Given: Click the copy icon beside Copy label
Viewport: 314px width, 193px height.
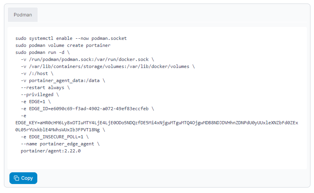Looking at the screenshot, I should [16, 178].
